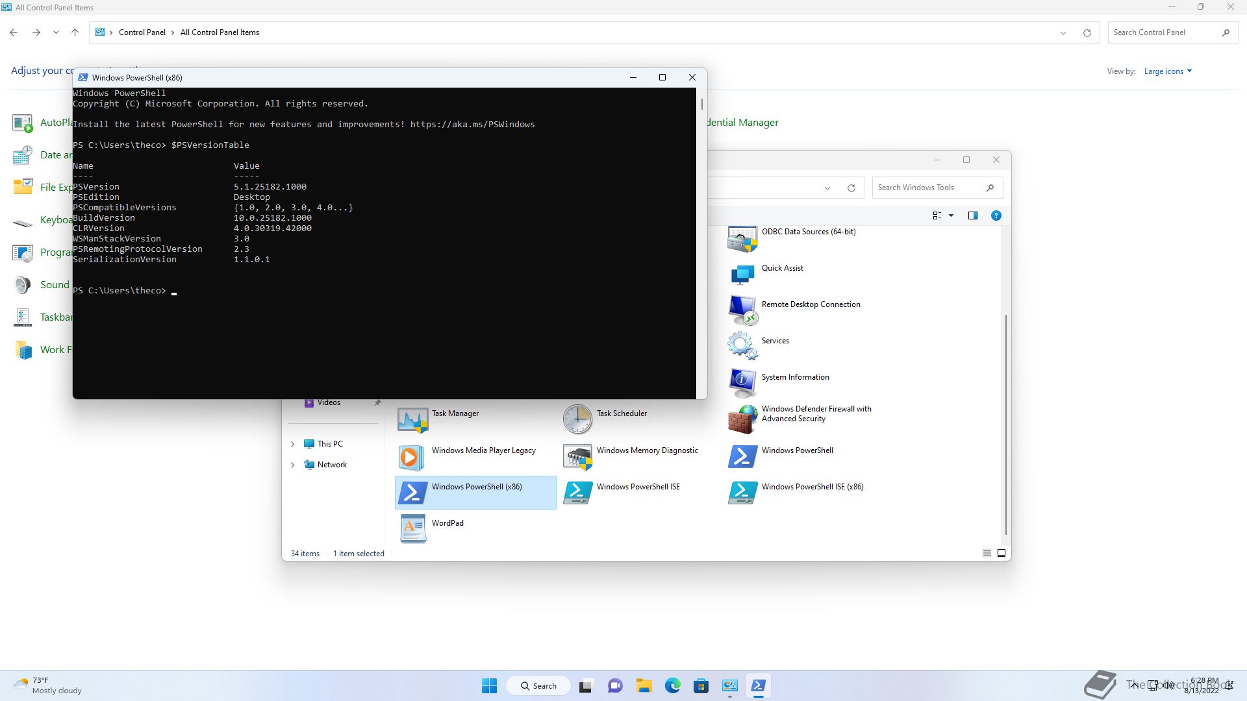
Task: Open Windows PowerShell ISE (x86) icon
Action: 742,493
